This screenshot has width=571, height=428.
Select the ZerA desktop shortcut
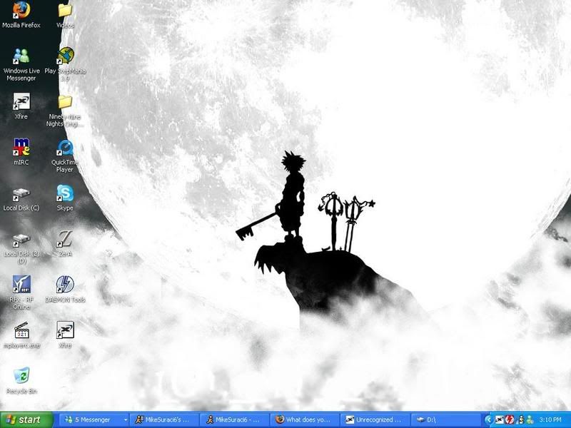(x=65, y=243)
